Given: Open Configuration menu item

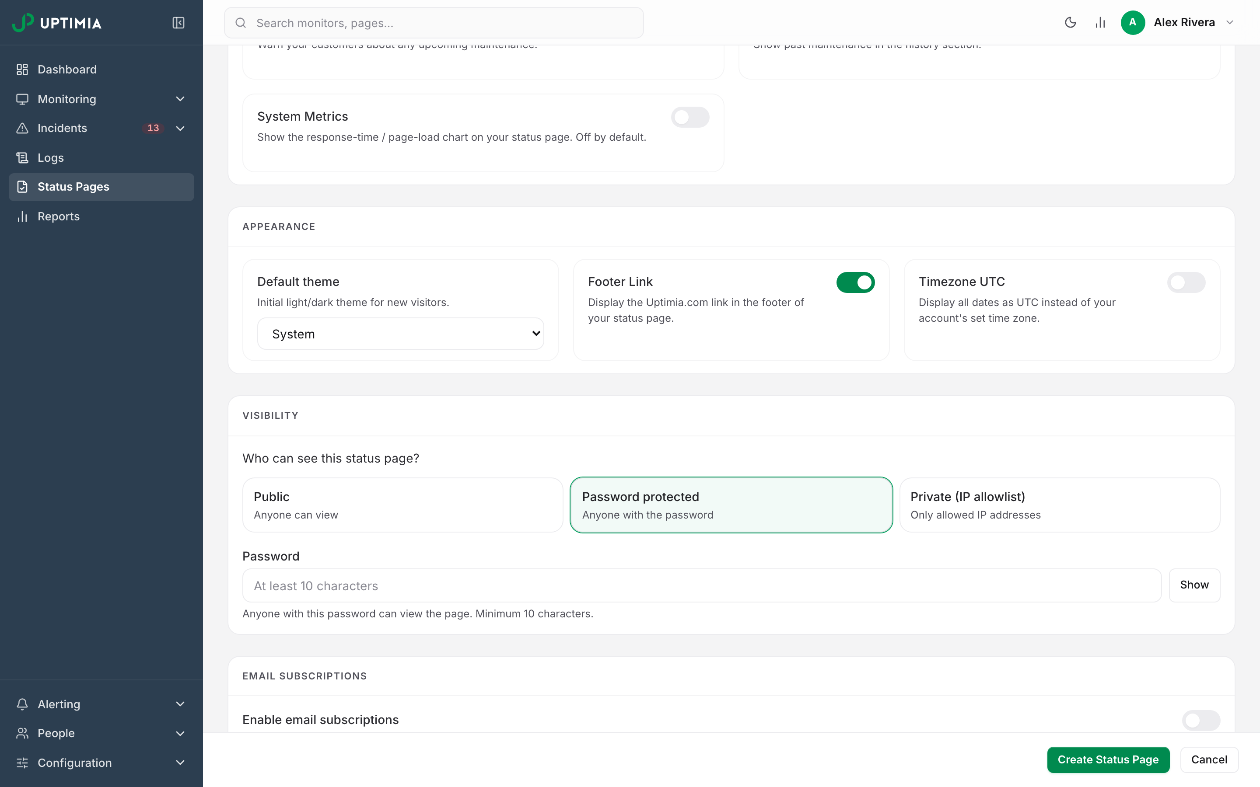Looking at the screenshot, I should [x=101, y=763].
